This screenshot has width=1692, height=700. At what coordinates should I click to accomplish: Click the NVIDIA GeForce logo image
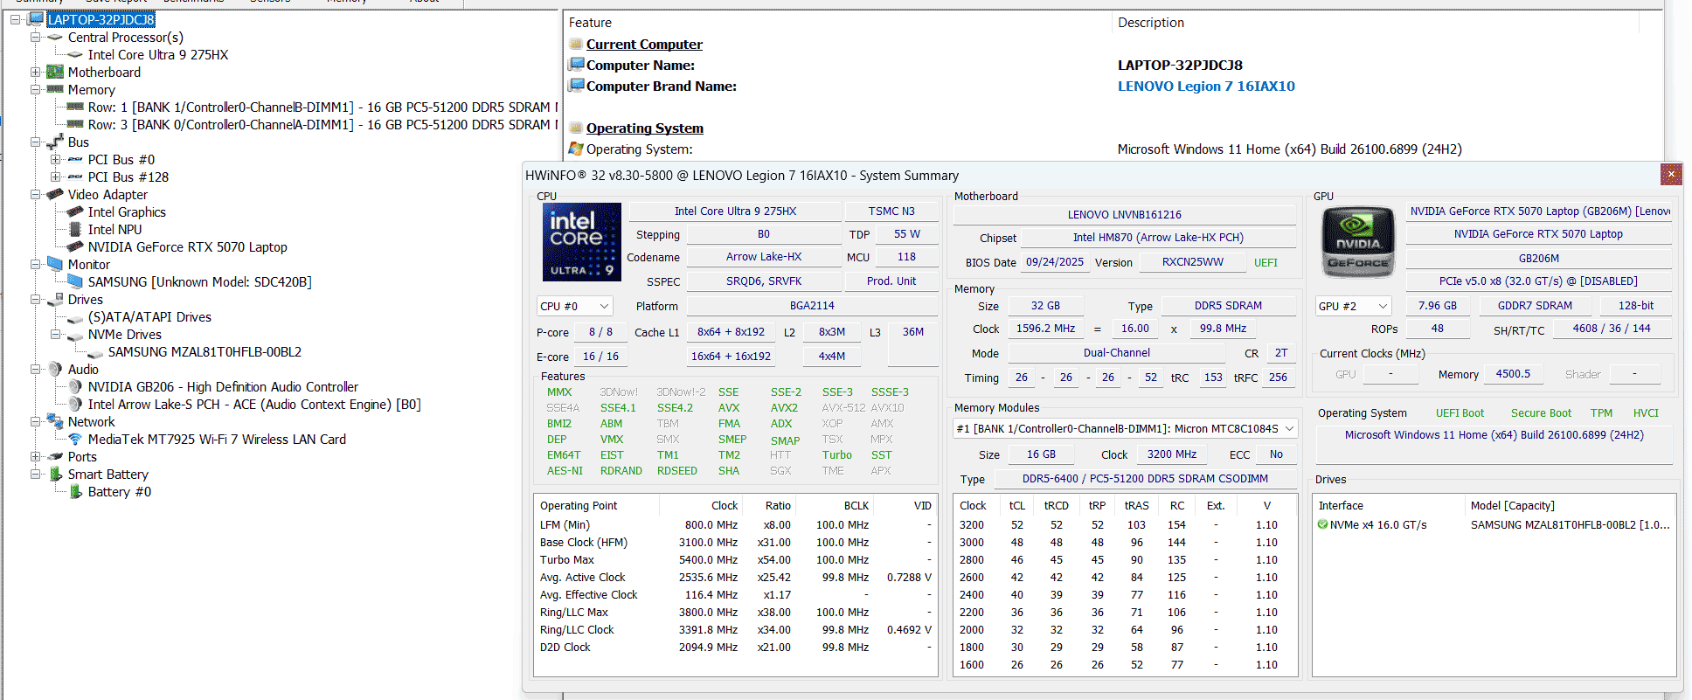(x=1357, y=242)
